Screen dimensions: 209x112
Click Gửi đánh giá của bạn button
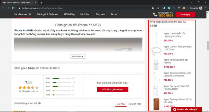point(113,89)
